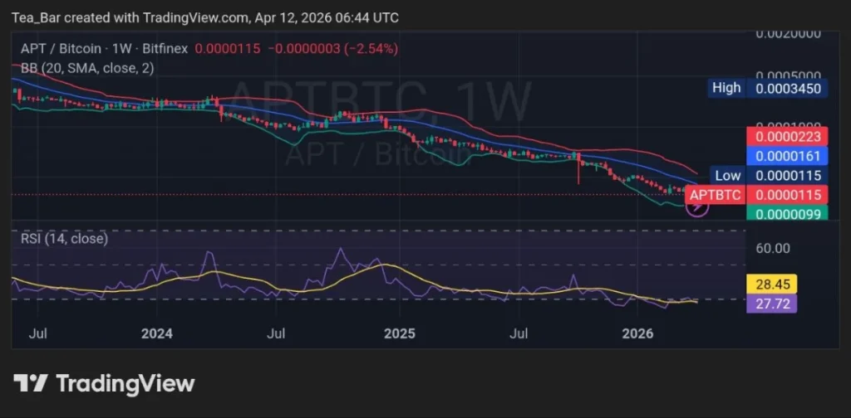Click the red 0.0000223 upper band value

pyautogui.click(x=790, y=134)
